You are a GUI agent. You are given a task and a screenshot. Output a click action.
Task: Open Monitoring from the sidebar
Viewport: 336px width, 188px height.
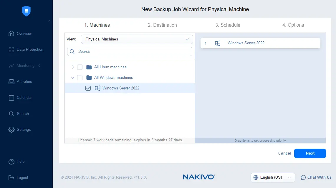click(x=26, y=66)
